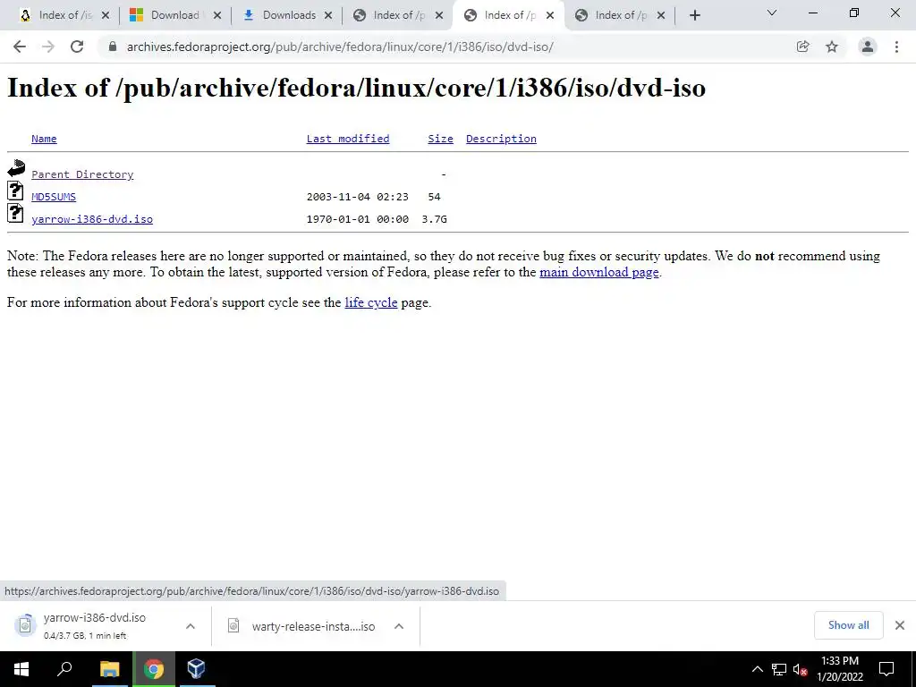Open Chrome three-dot menu
The height and width of the screenshot is (687, 916).
pyautogui.click(x=896, y=47)
